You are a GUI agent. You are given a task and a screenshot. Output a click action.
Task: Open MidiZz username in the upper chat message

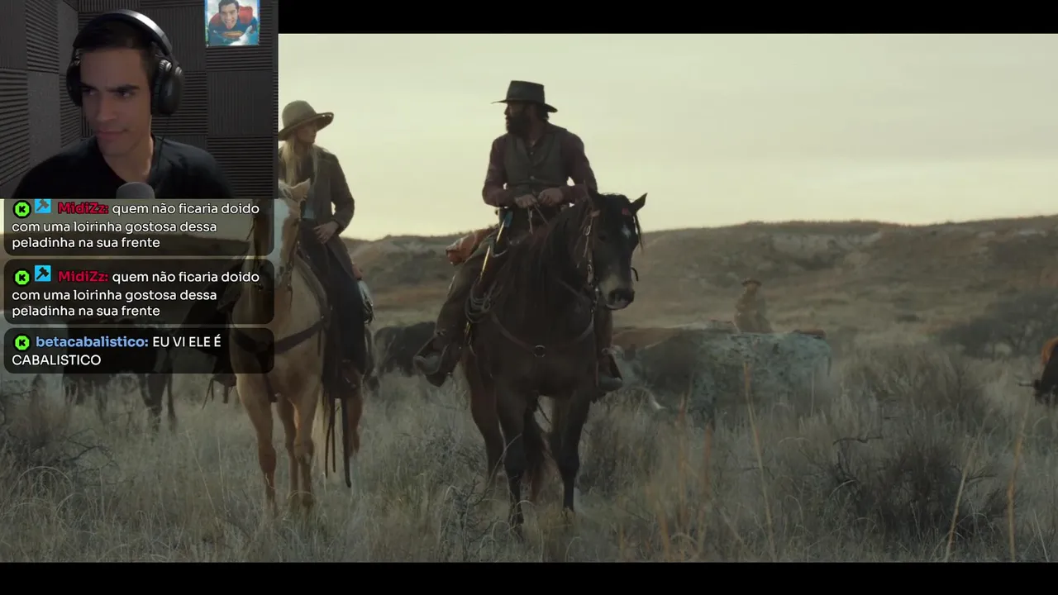coord(83,208)
